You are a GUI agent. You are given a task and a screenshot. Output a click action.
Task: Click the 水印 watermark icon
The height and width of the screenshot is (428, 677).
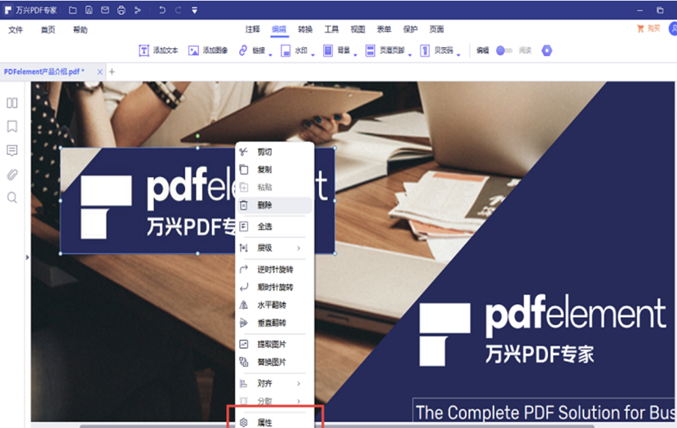point(285,51)
